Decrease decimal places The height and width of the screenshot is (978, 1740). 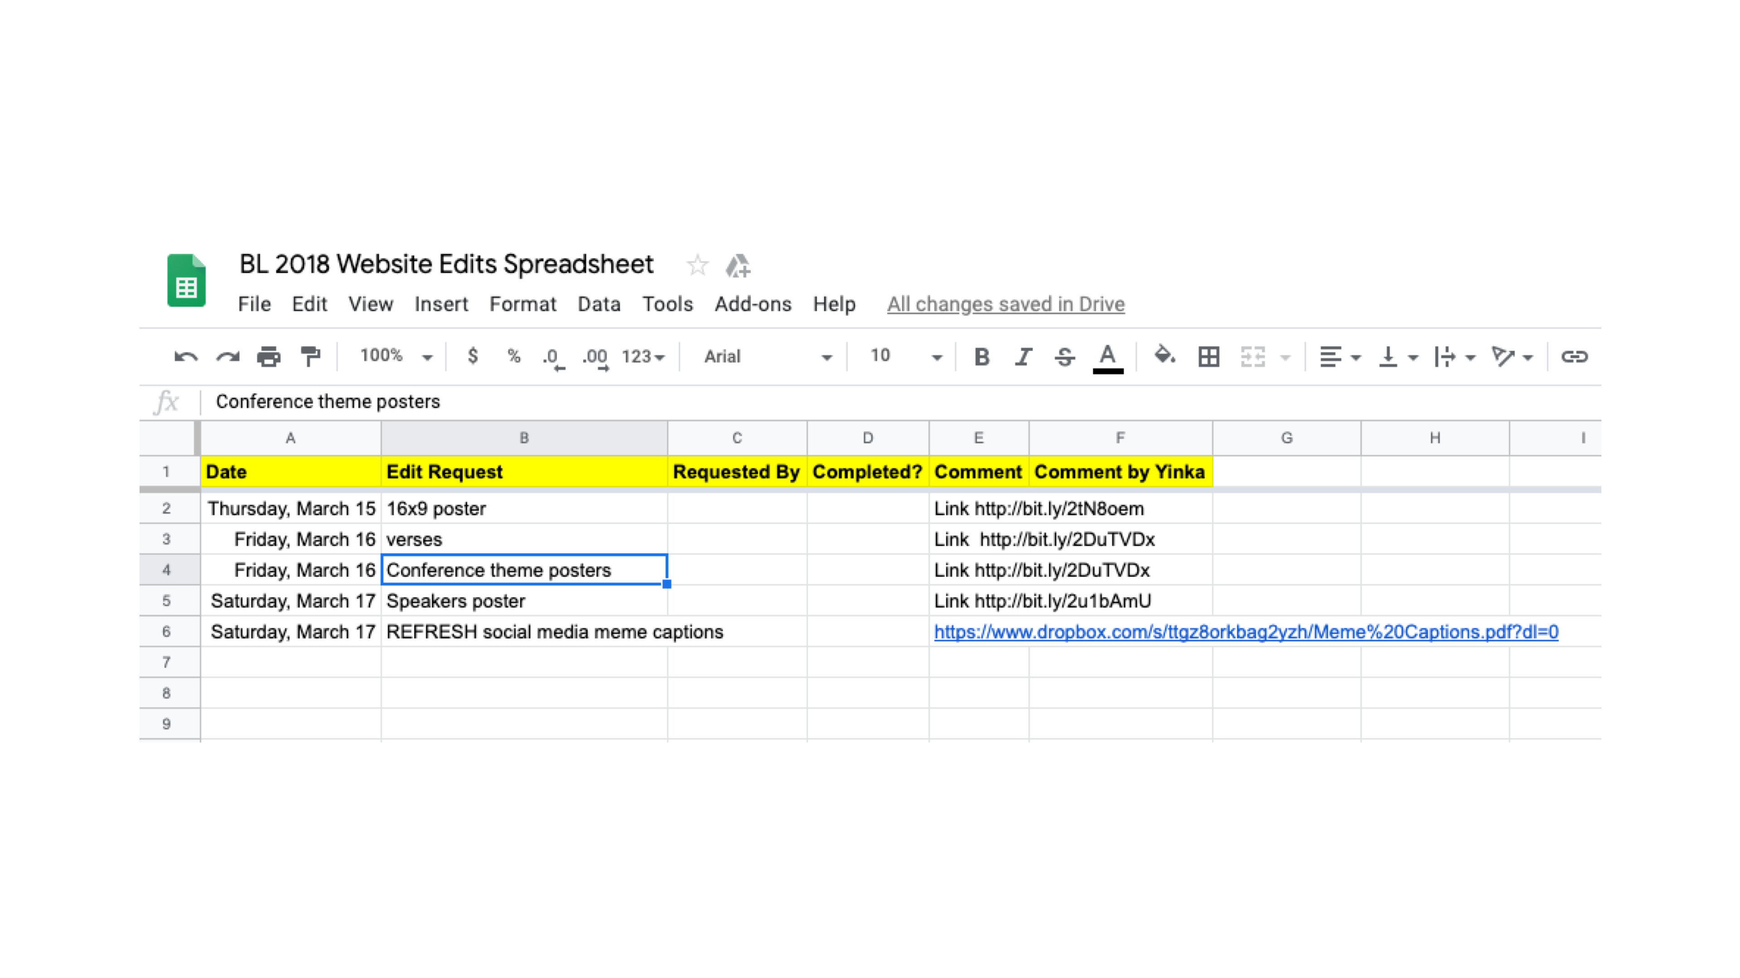point(553,358)
